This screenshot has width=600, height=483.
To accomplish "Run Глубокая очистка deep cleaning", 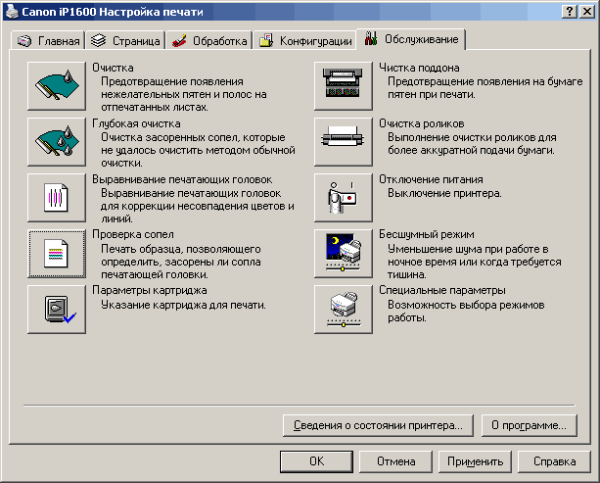I will pyautogui.click(x=57, y=142).
